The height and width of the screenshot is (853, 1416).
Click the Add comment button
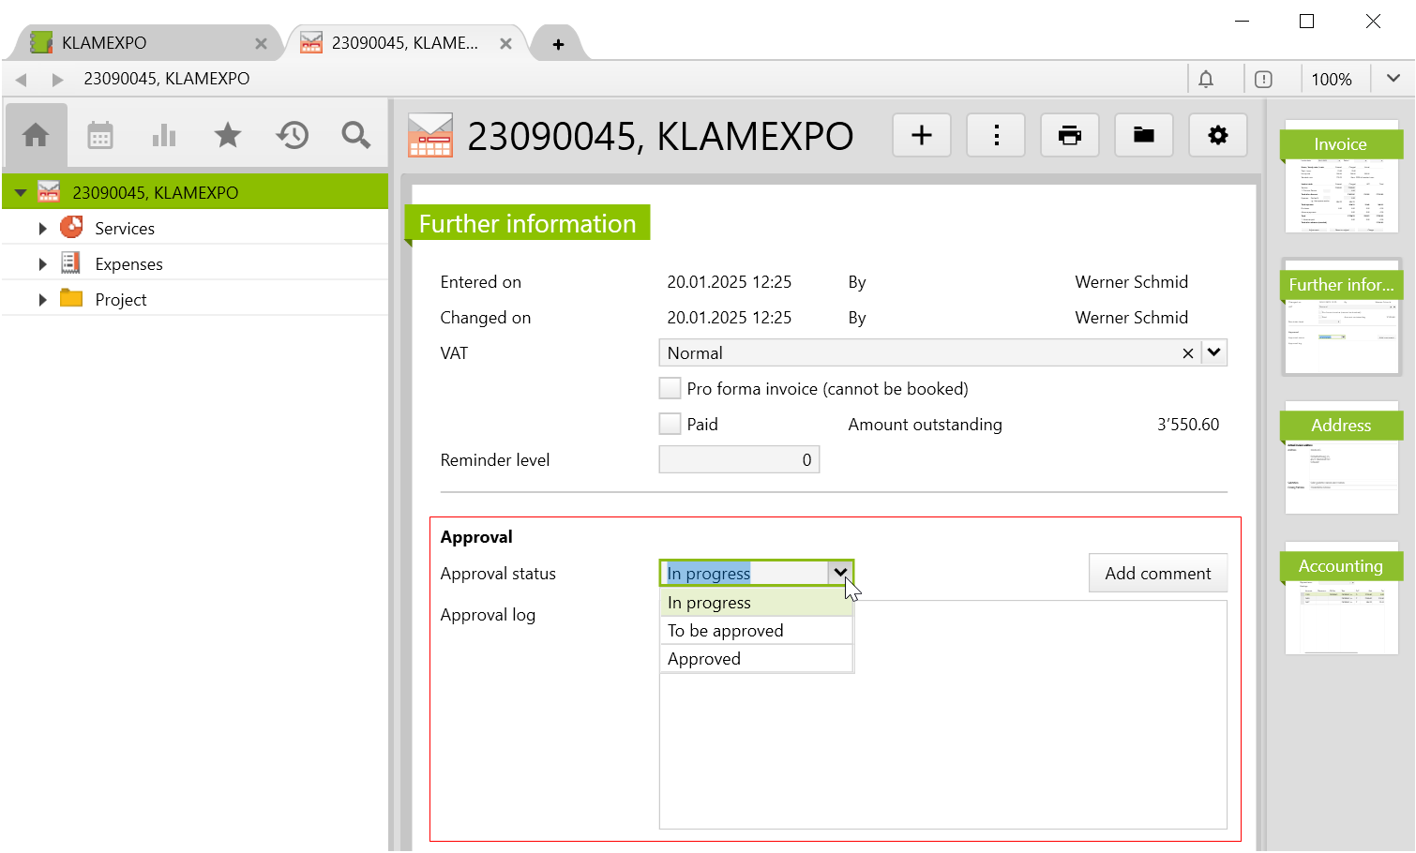click(x=1157, y=574)
